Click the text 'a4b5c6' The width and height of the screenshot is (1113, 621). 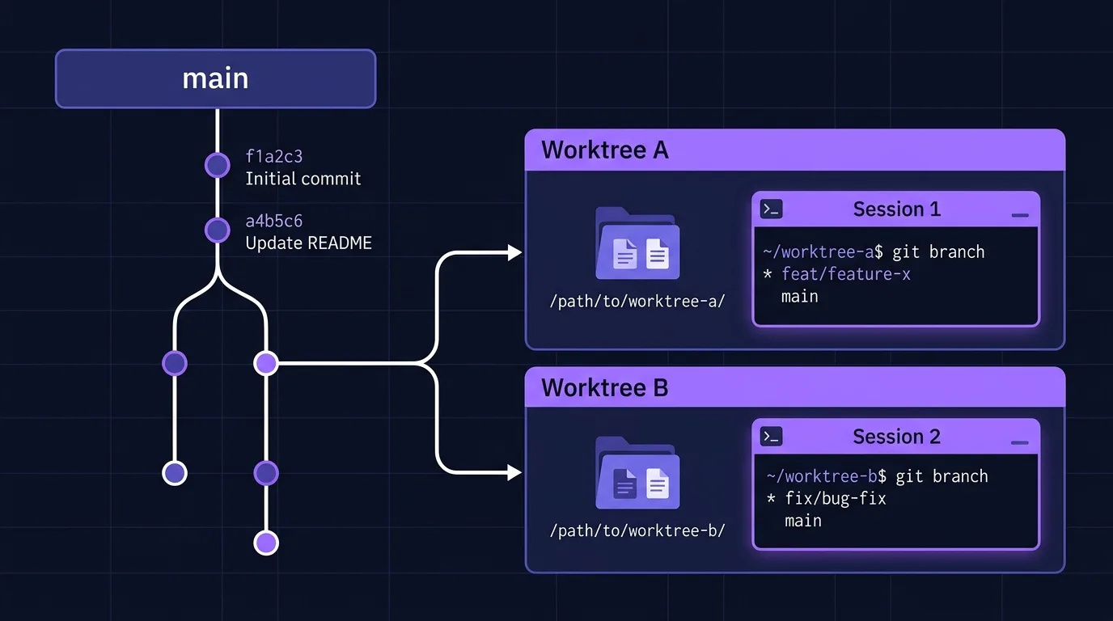[x=274, y=221]
